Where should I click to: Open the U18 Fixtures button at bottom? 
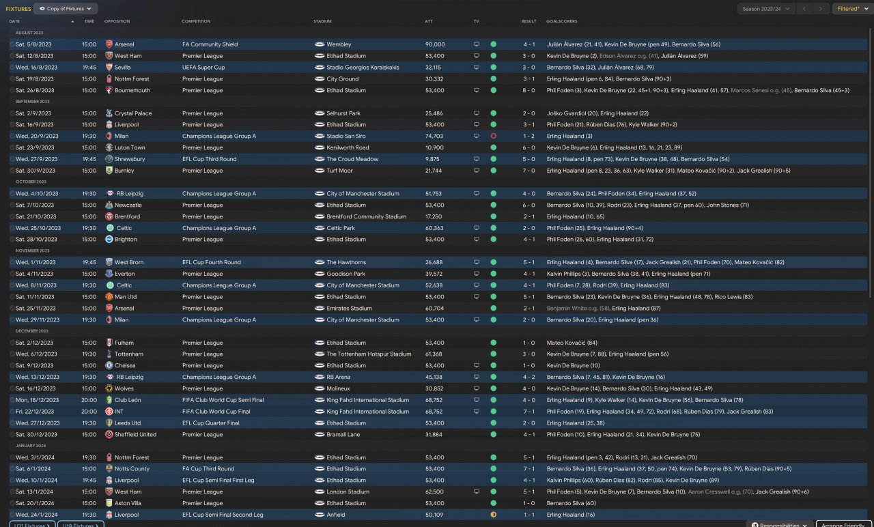(x=81, y=525)
